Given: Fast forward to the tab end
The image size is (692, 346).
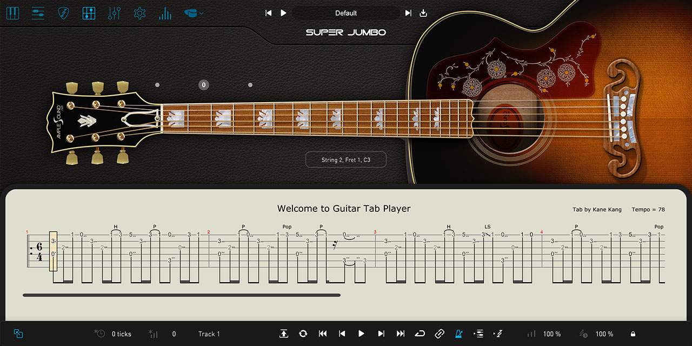Looking at the screenshot, I should click(x=401, y=334).
